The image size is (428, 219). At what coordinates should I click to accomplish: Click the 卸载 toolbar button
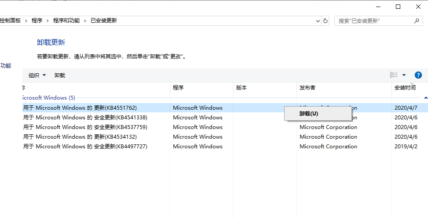click(x=60, y=75)
